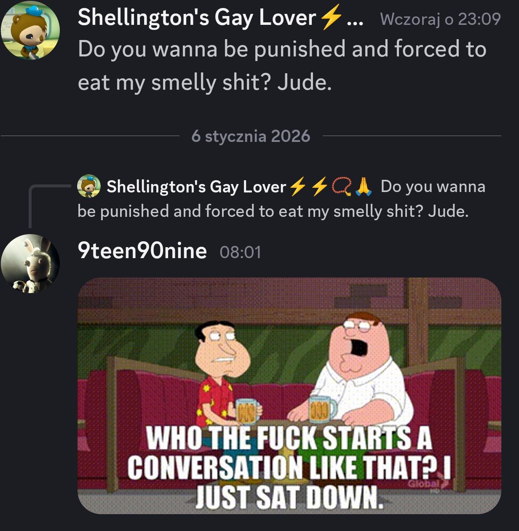This screenshot has width=519, height=531.
Task: Tap the small reply-preview avatar icon
Action: [89, 187]
